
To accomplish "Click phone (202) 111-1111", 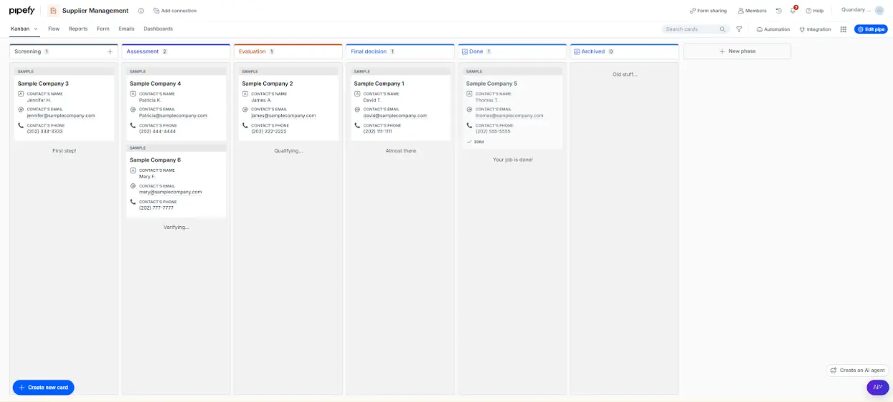I will click(378, 132).
